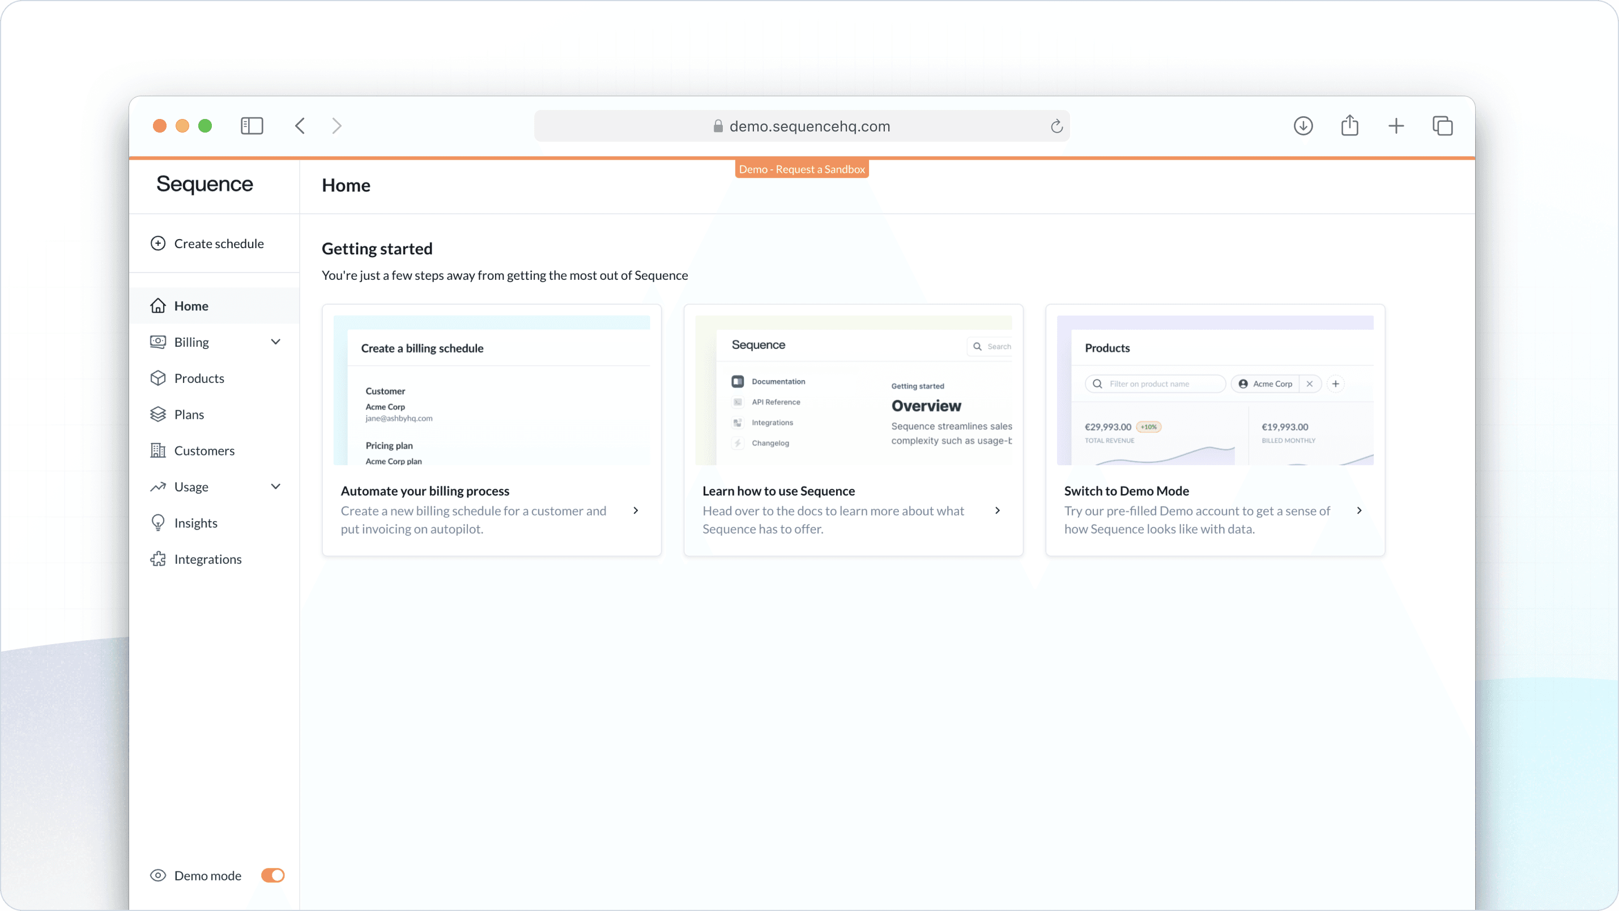Click the Create schedule plus icon

[x=157, y=243]
